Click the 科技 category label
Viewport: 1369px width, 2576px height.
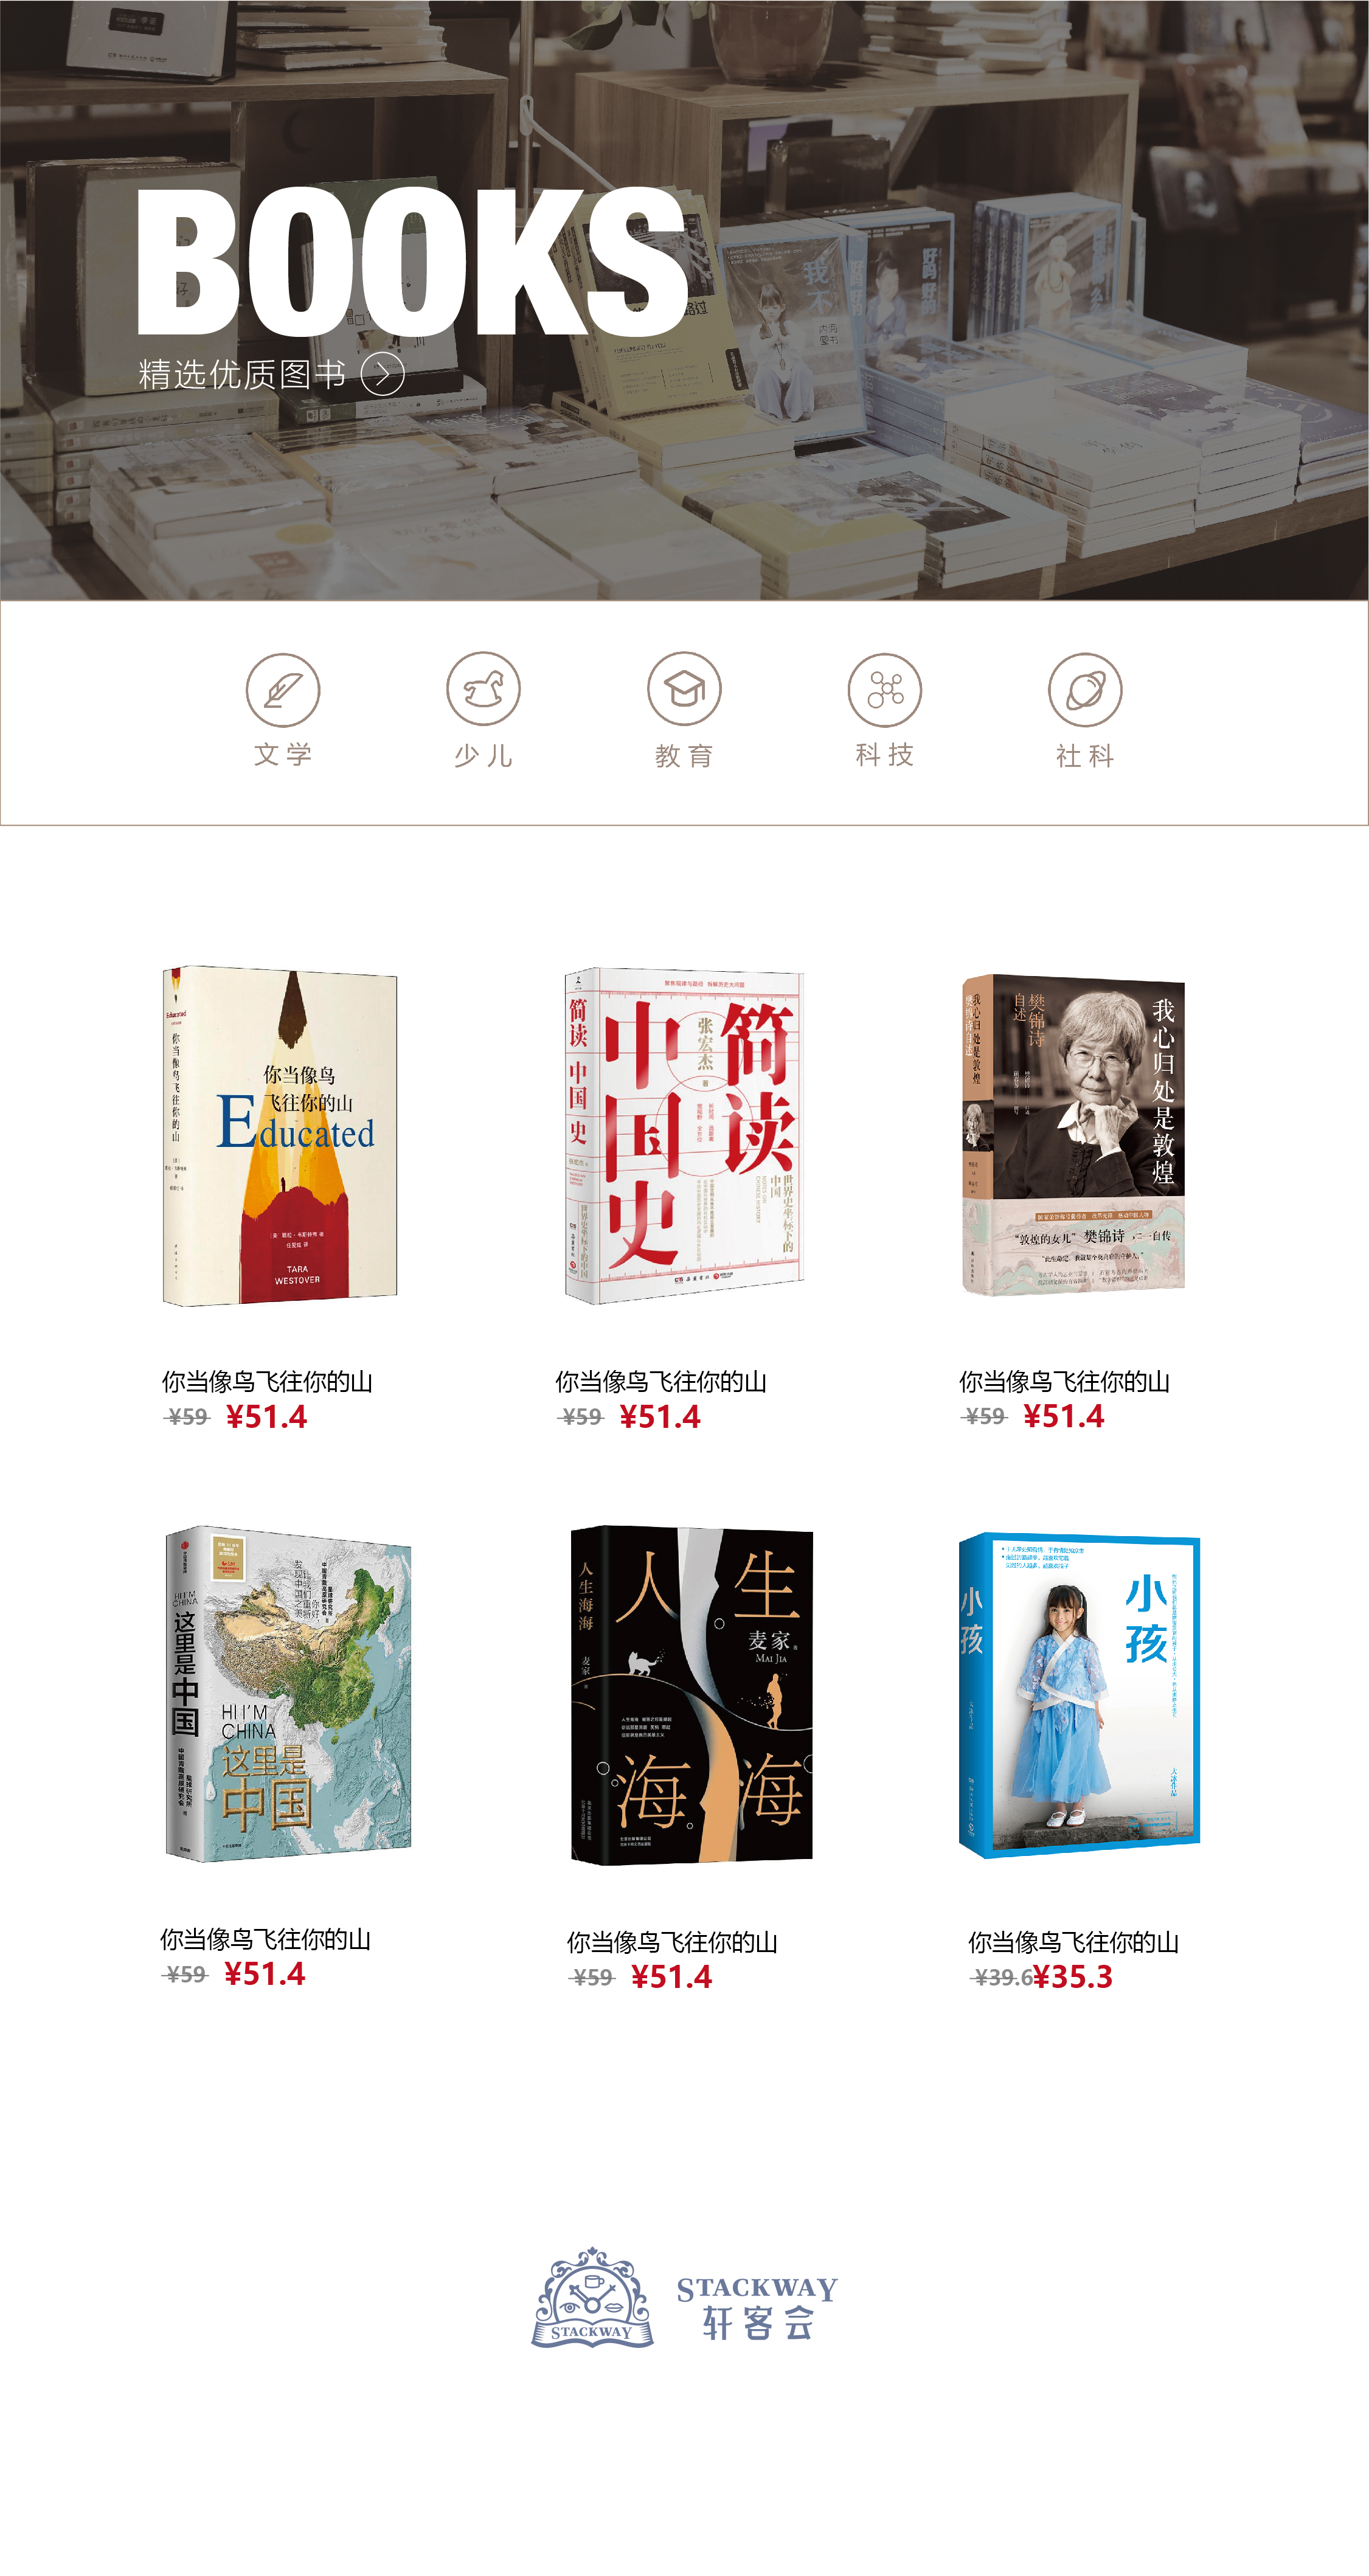click(885, 754)
